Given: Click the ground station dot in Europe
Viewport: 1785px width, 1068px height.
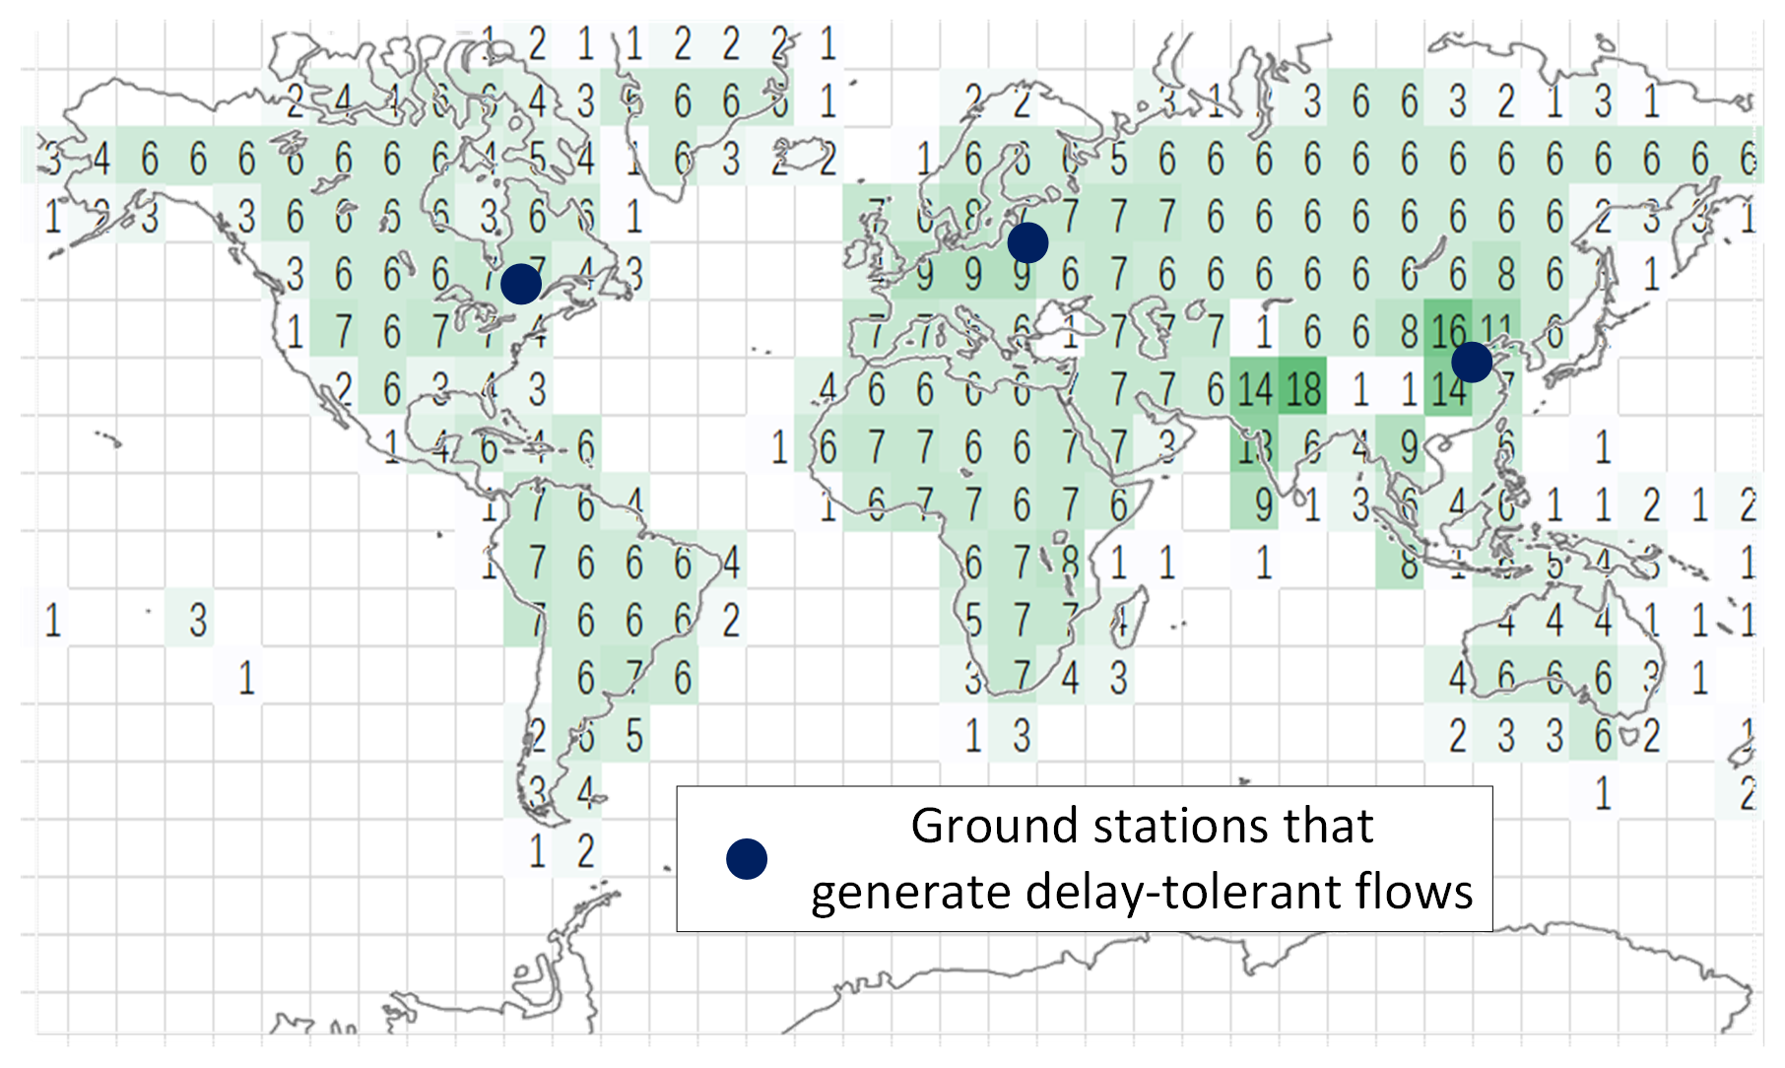Looking at the screenshot, I should point(1027,242).
